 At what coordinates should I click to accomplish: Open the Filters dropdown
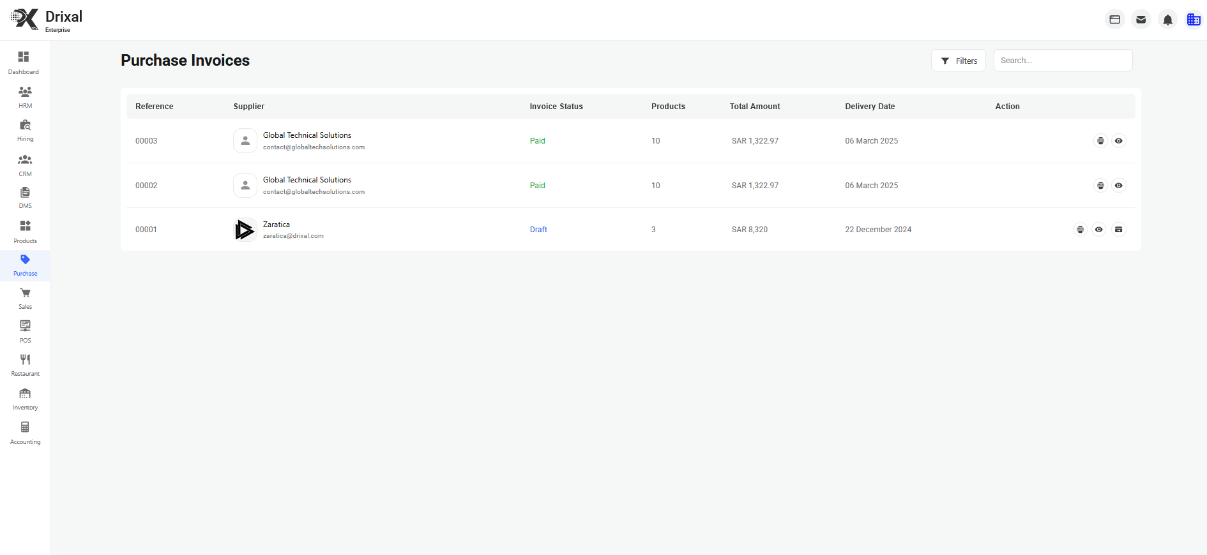click(959, 61)
